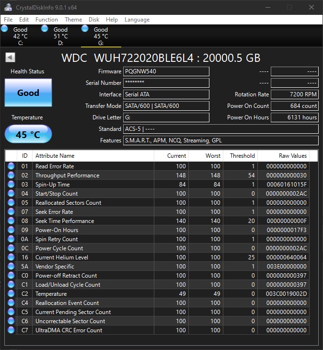
Task: Click the Power-off Retract Count status orb
Action: pos(11,276)
